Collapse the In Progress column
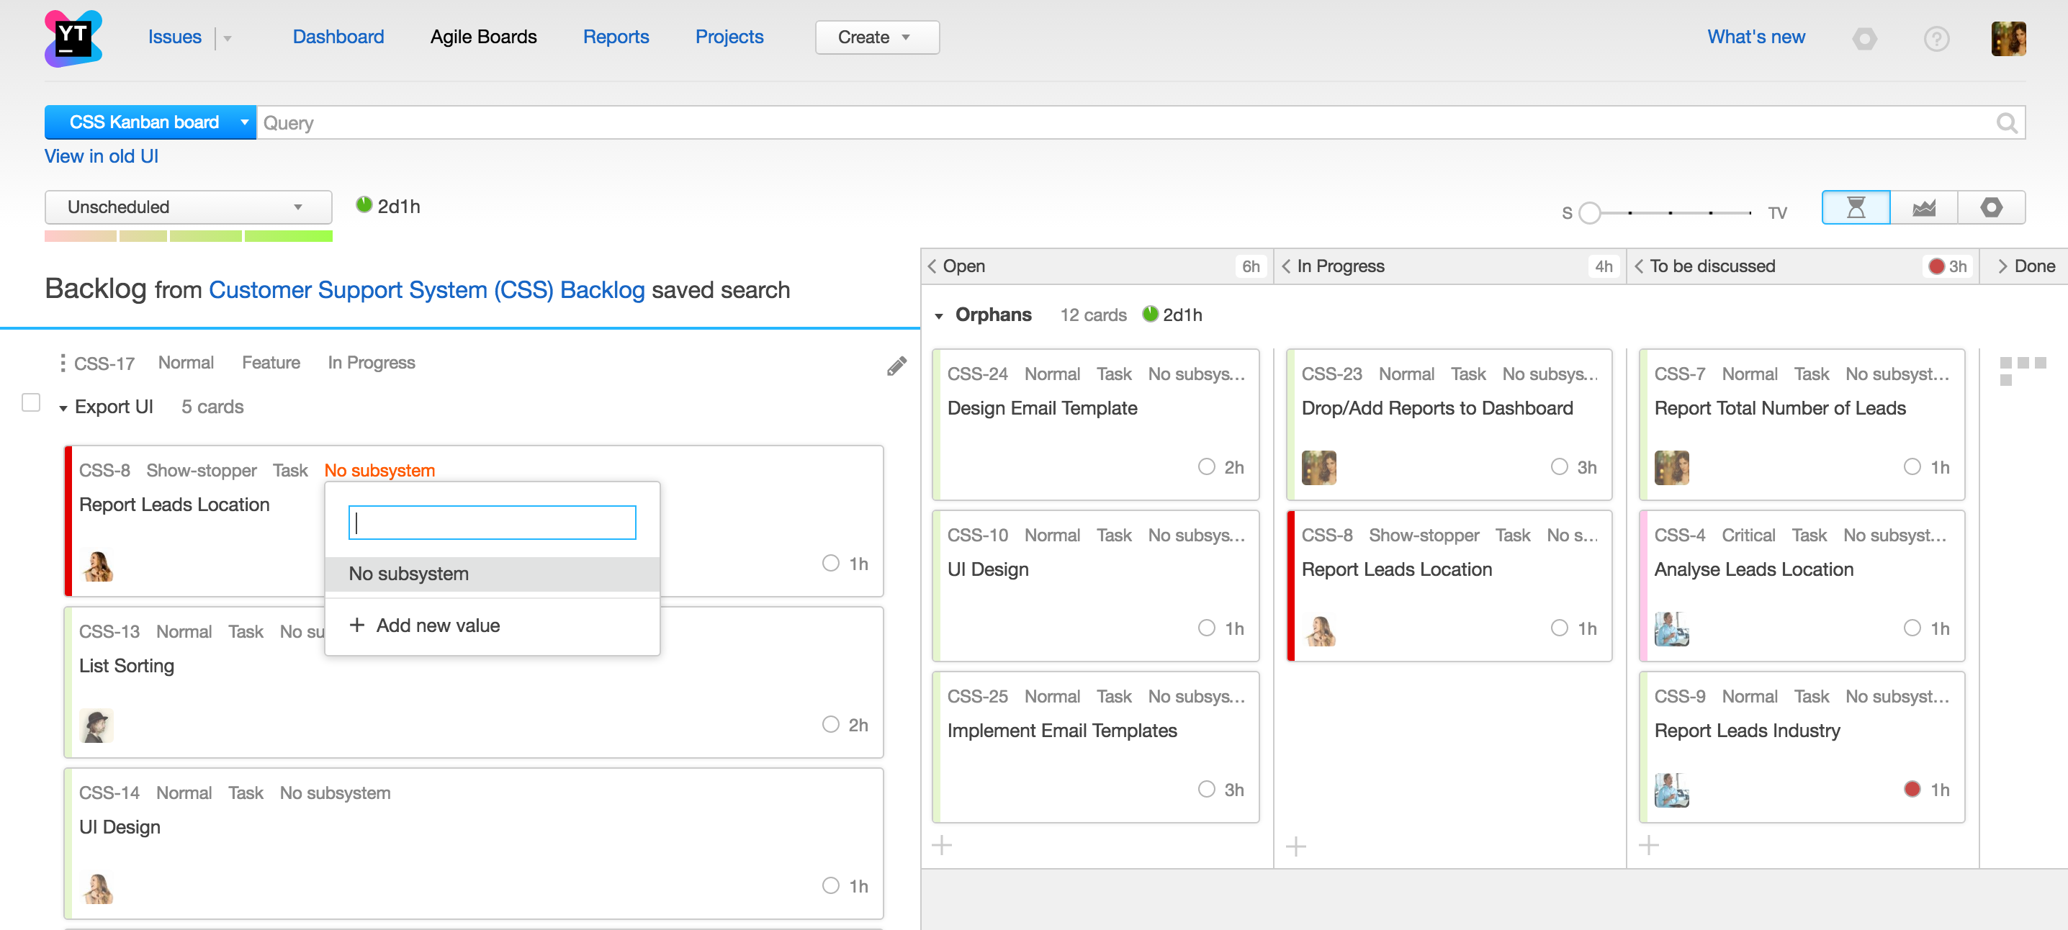The height and width of the screenshot is (930, 2068). pyautogui.click(x=1286, y=266)
